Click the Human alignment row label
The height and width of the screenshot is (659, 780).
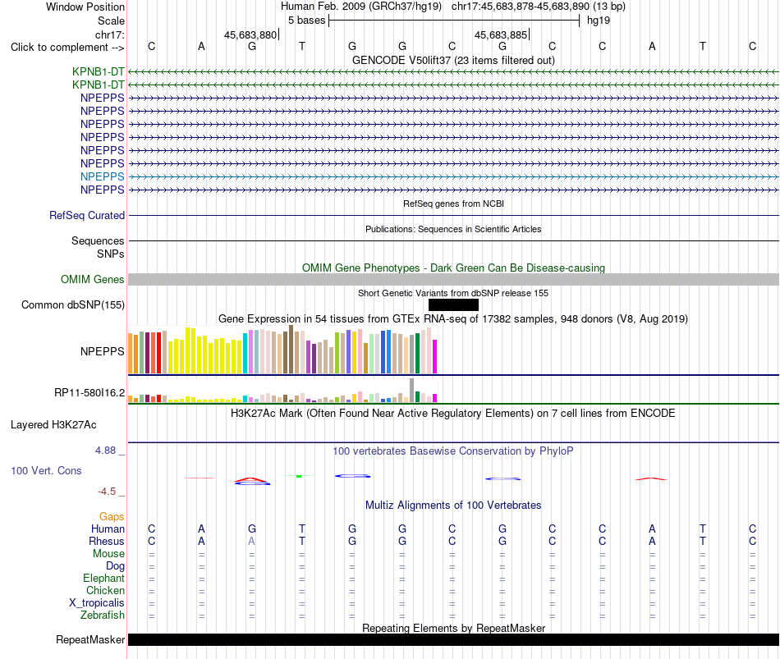tap(108, 529)
